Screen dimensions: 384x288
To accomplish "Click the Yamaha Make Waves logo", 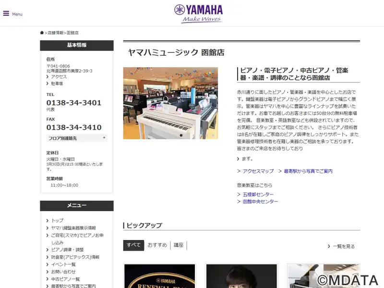I will (x=198, y=14).
